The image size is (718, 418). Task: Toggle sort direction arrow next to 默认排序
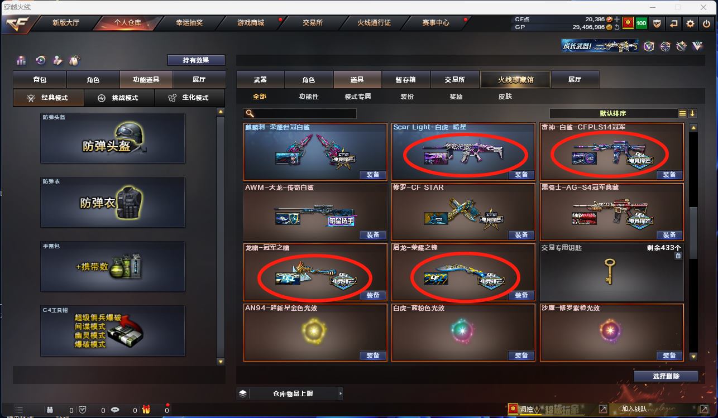tap(692, 113)
